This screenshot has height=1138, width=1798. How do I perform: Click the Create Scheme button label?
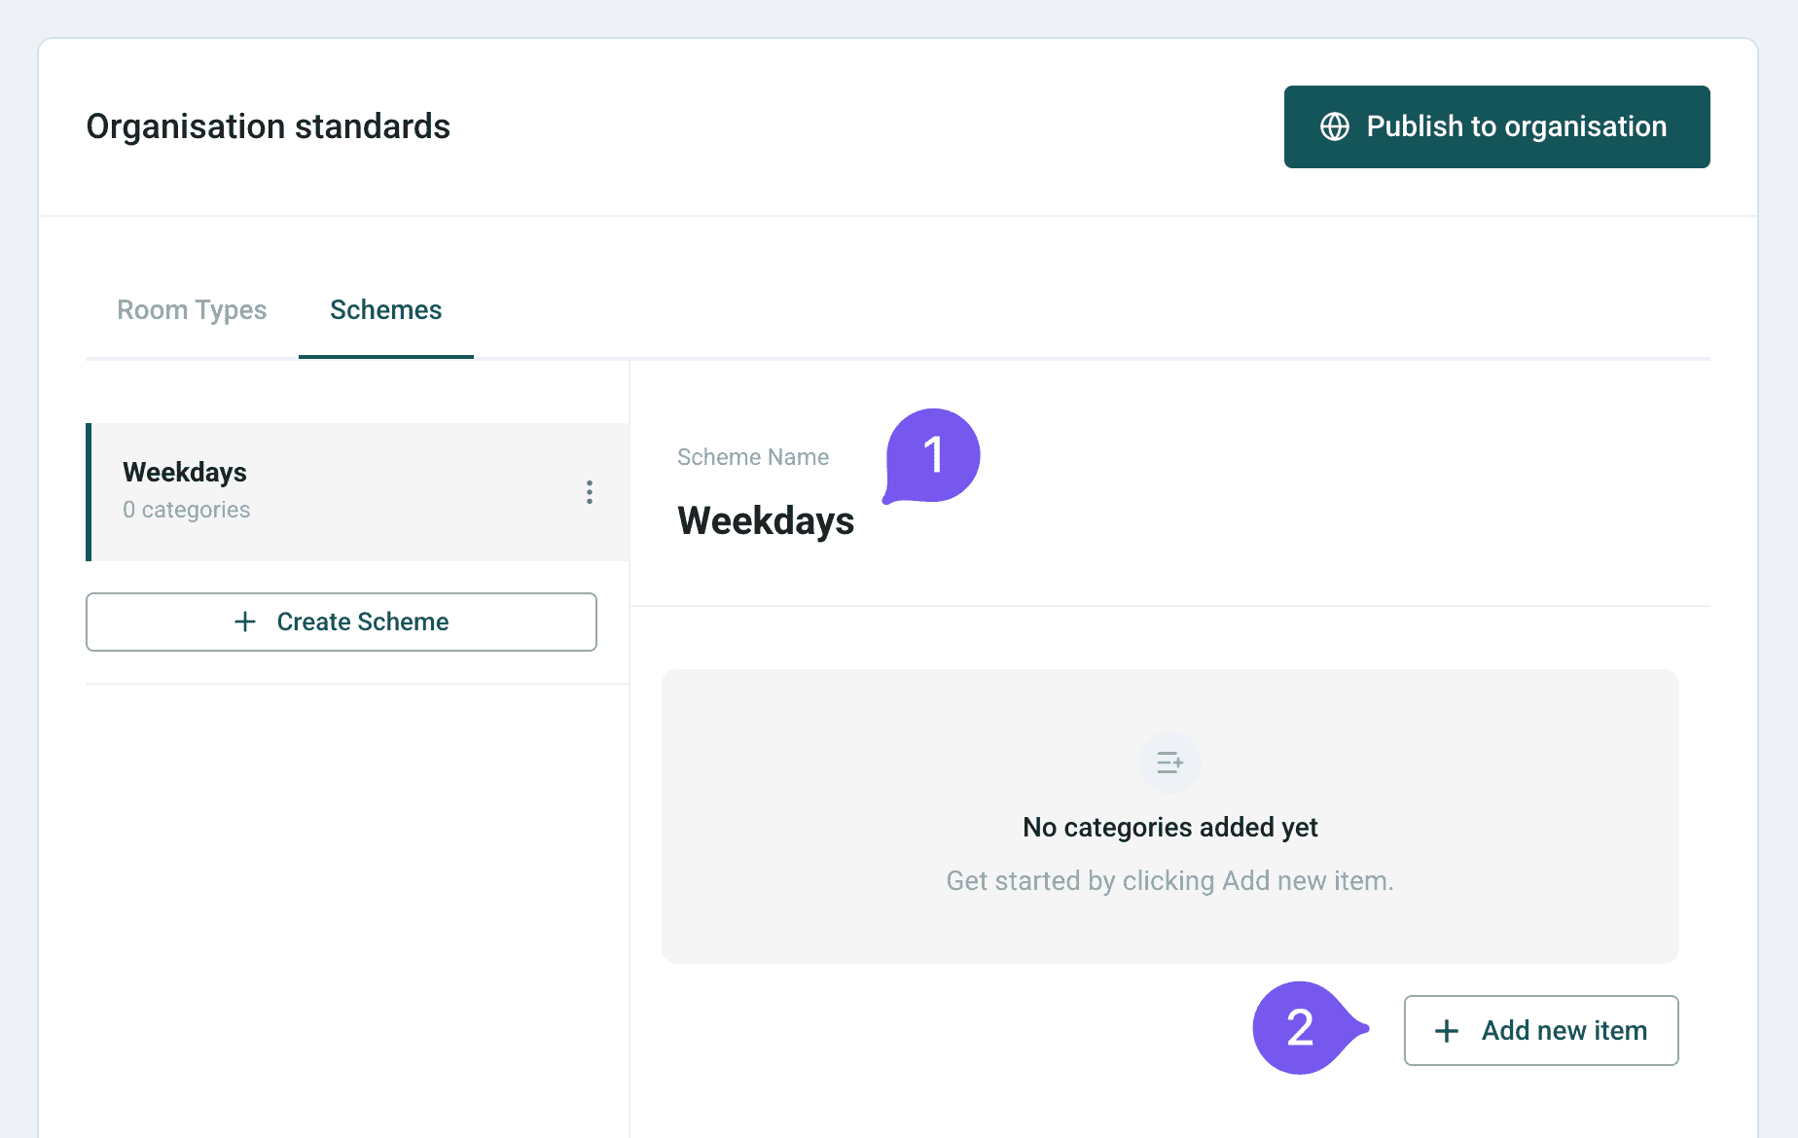[x=363, y=622]
